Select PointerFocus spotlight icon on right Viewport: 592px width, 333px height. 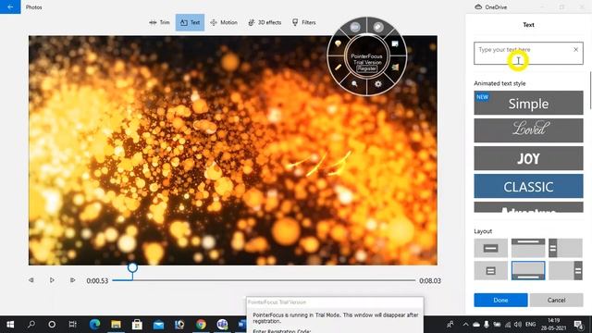395,68
